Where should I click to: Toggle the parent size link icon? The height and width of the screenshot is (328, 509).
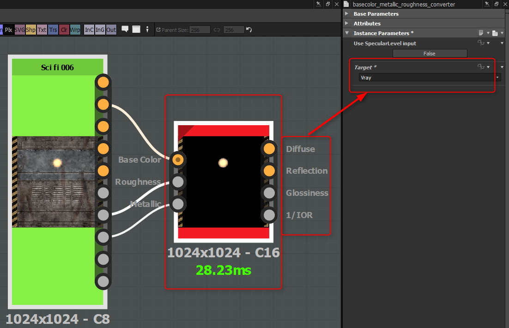pyautogui.click(x=217, y=30)
